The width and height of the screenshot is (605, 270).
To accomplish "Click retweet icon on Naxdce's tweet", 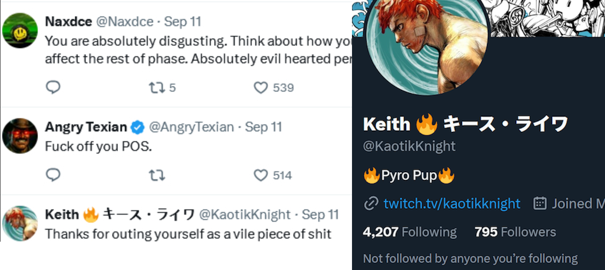I will 157,88.
